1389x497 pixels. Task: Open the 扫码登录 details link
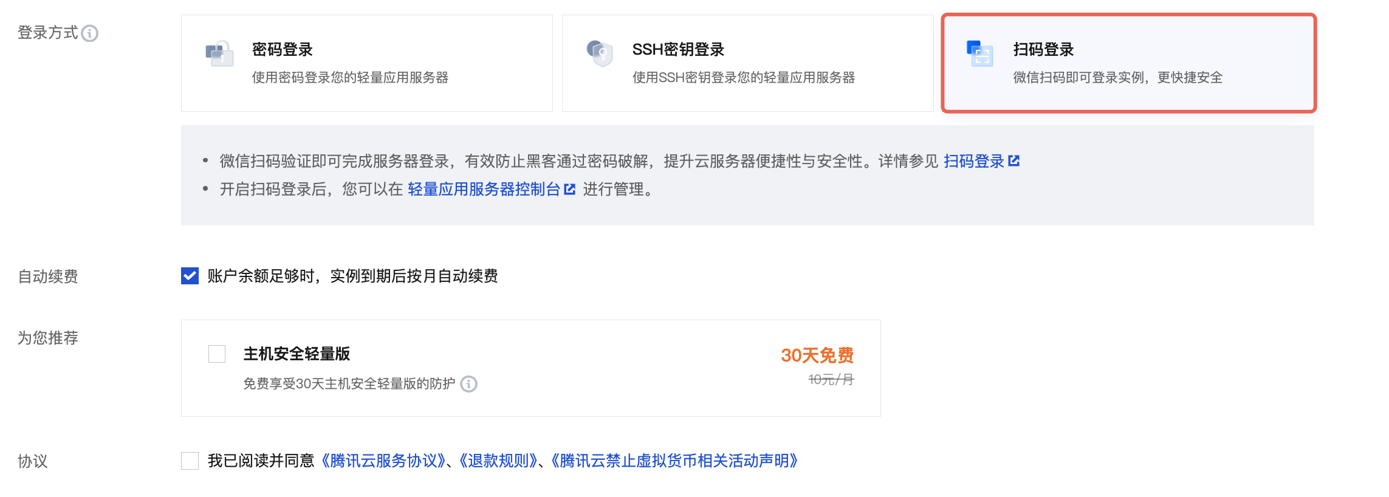click(x=973, y=161)
